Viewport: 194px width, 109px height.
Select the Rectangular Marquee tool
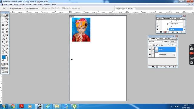pyautogui.click(x=3, y=19)
